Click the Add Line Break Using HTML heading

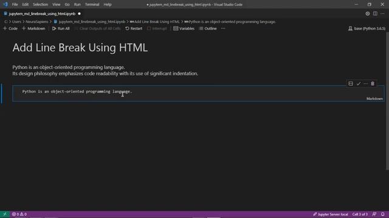coord(80,48)
